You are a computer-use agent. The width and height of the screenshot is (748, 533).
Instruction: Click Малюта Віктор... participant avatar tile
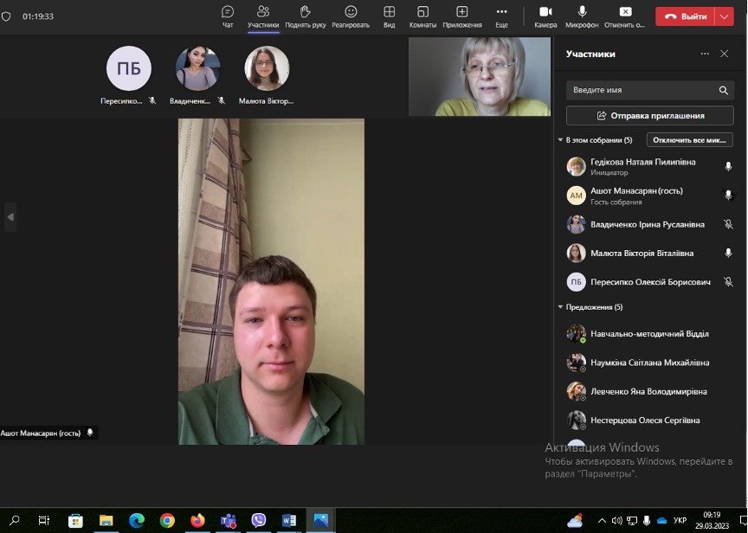(x=267, y=68)
